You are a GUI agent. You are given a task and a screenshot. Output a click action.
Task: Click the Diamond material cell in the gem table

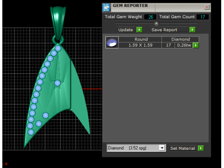[181, 39]
